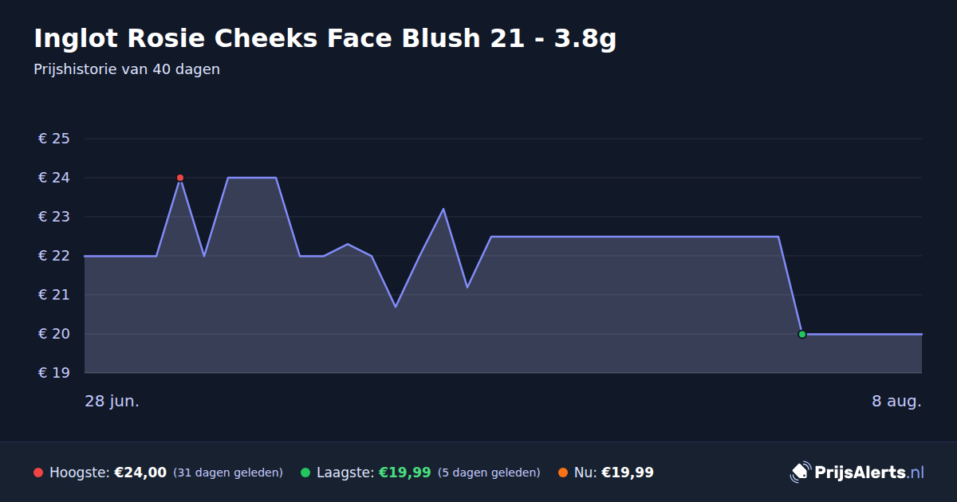This screenshot has height=502, width=957.
Task: Click the red highest-price marker on chart
Action: [180, 178]
